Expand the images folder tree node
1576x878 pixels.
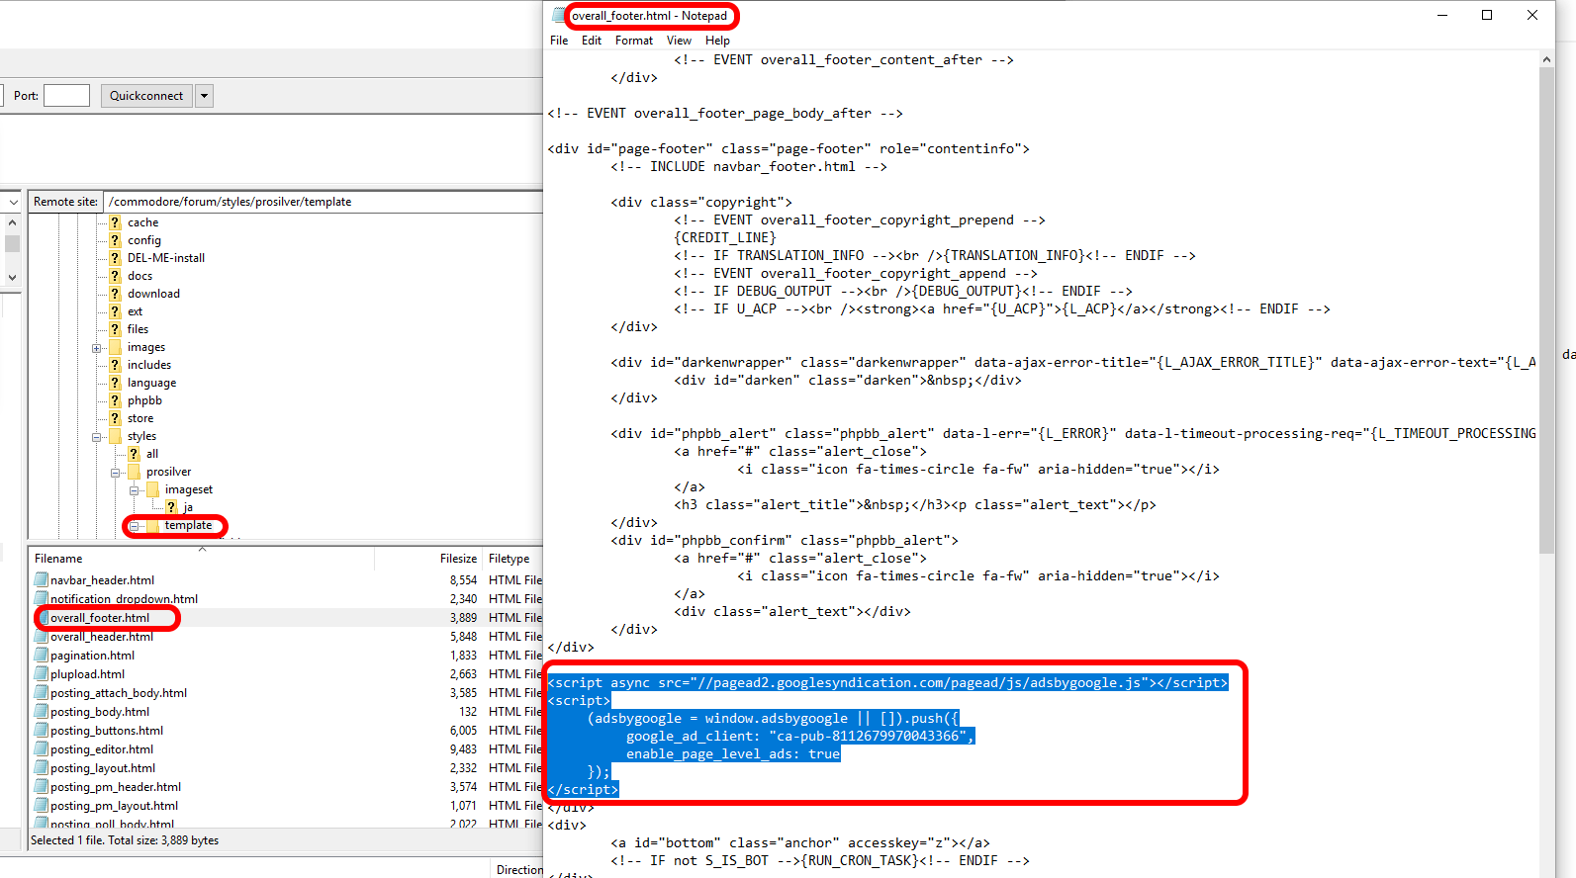[x=97, y=348]
